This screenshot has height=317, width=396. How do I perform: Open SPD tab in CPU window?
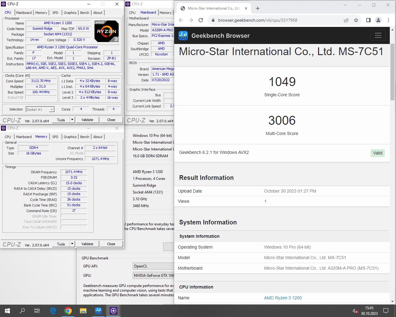[x=55, y=13]
